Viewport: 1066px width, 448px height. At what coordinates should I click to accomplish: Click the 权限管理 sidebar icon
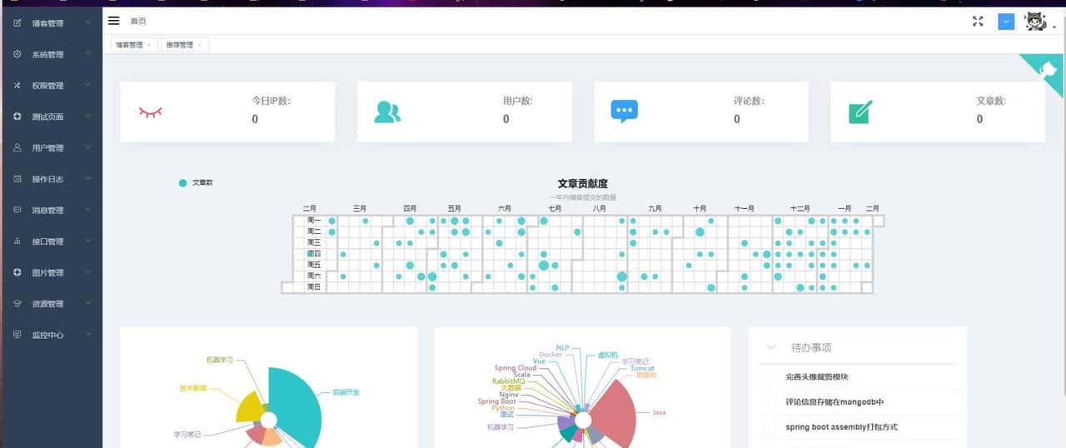(x=17, y=86)
